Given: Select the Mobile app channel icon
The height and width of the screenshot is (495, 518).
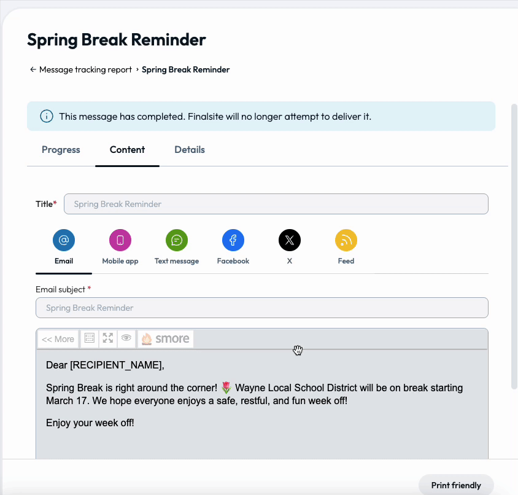Looking at the screenshot, I should [x=120, y=240].
